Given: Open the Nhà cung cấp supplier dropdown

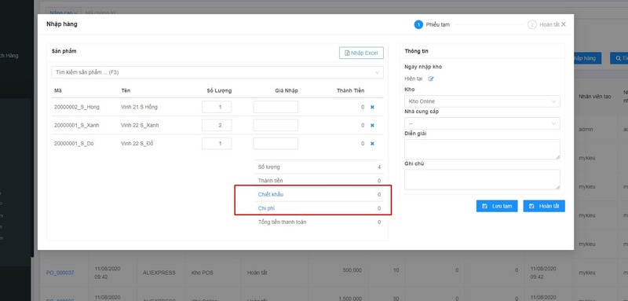Looking at the screenshot, I should 482,123.
